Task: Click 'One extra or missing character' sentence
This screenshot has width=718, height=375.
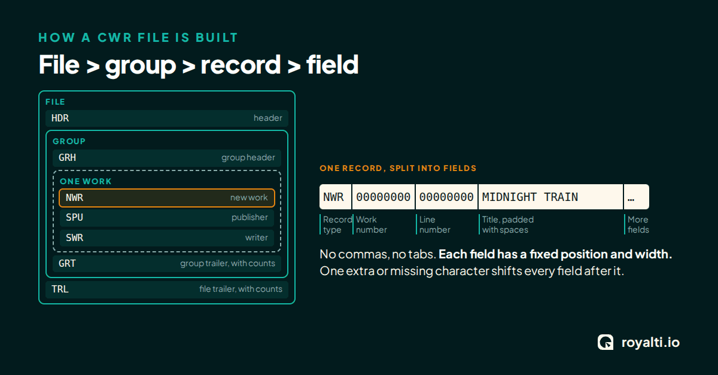Action: [472, 271]
